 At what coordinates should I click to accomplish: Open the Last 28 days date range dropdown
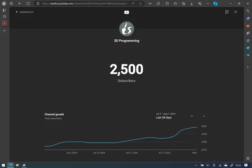(x=175, y=116)
